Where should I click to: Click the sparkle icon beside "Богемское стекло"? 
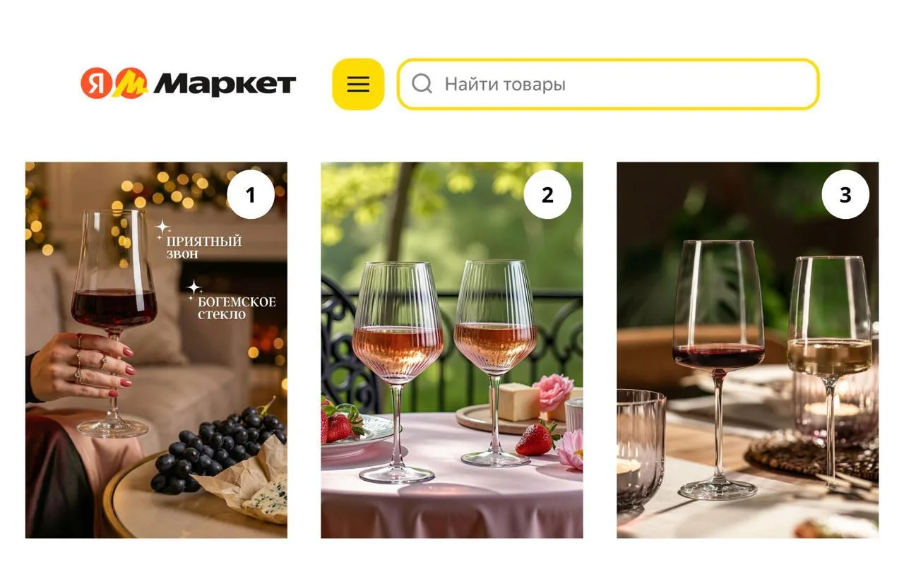(194, 289)
